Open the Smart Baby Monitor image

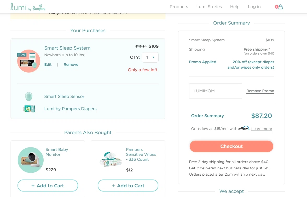click(31, 160)
